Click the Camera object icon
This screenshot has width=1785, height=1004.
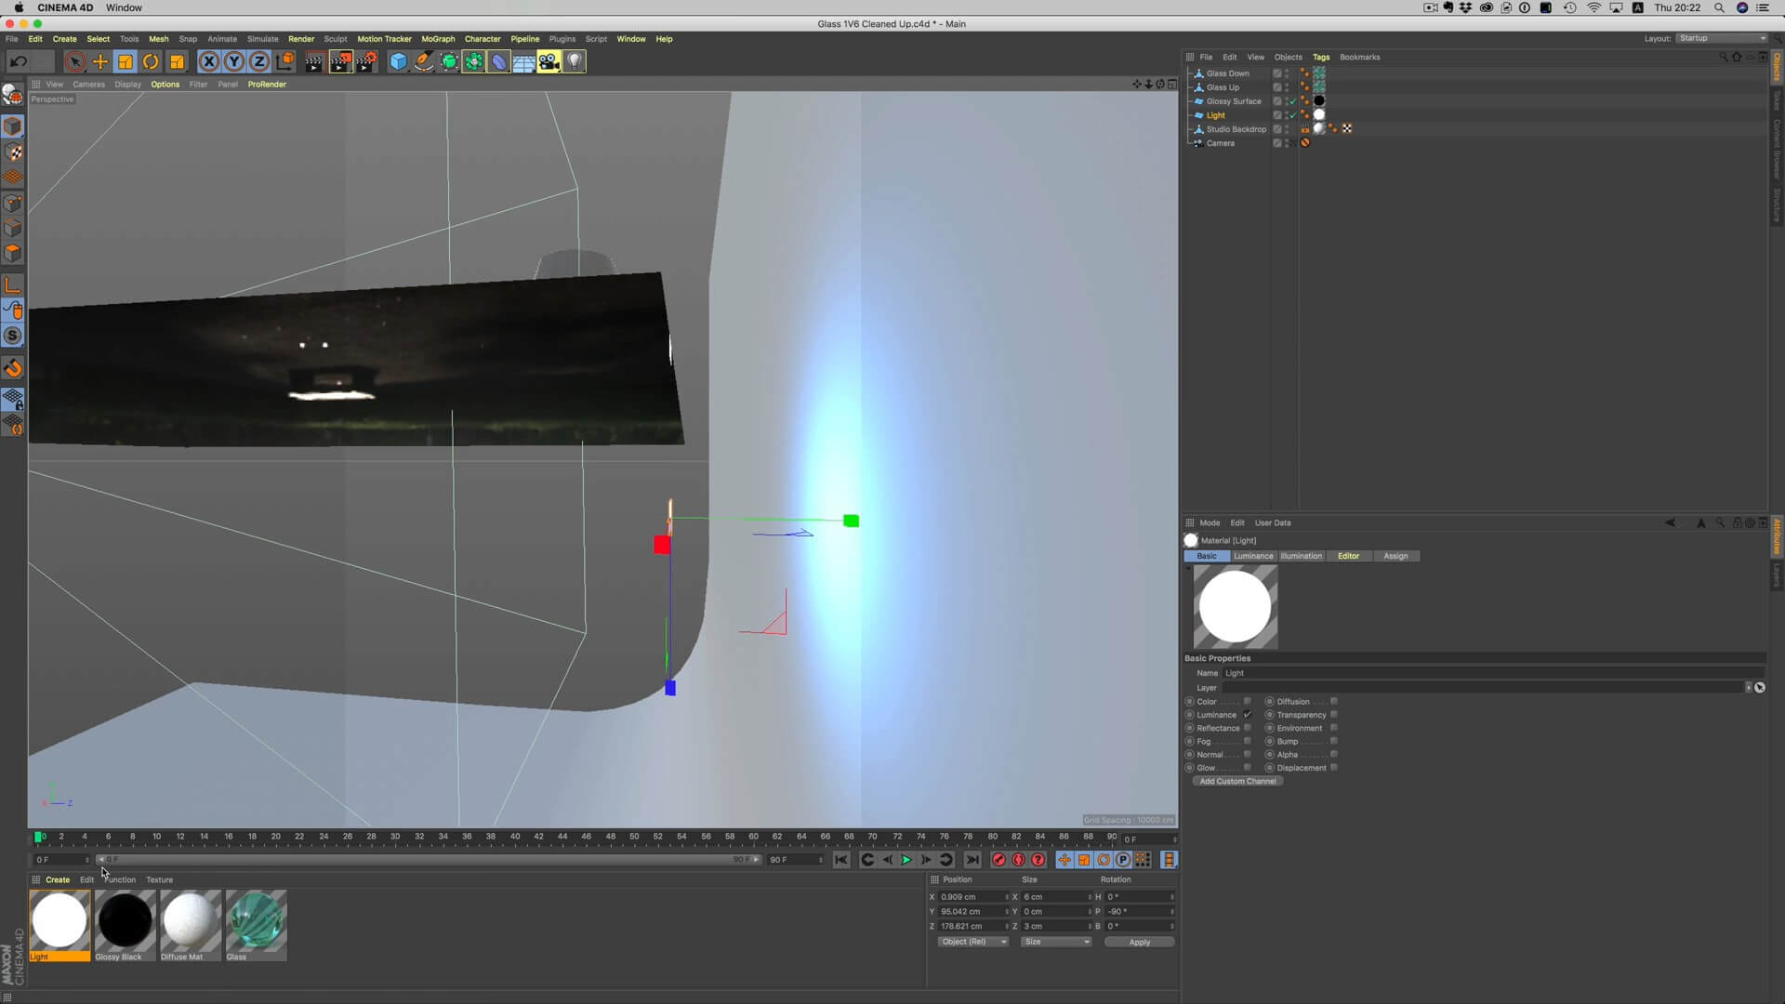[x=549, y=61]
